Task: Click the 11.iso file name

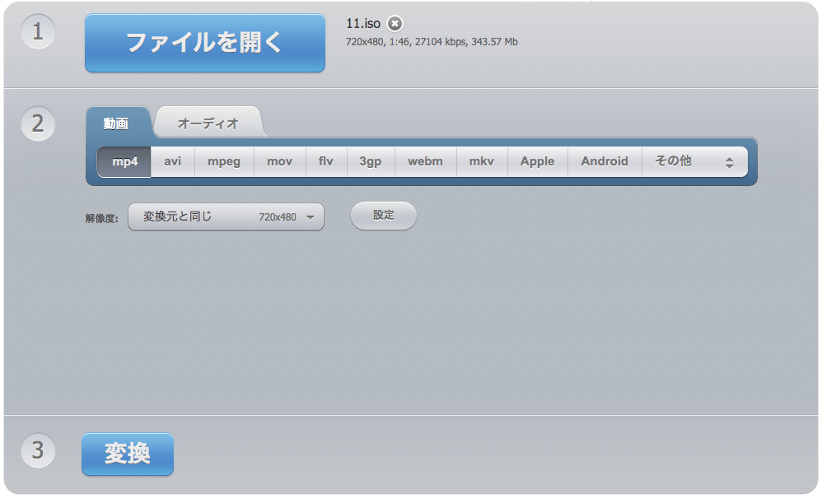Action: pos(362,24)
